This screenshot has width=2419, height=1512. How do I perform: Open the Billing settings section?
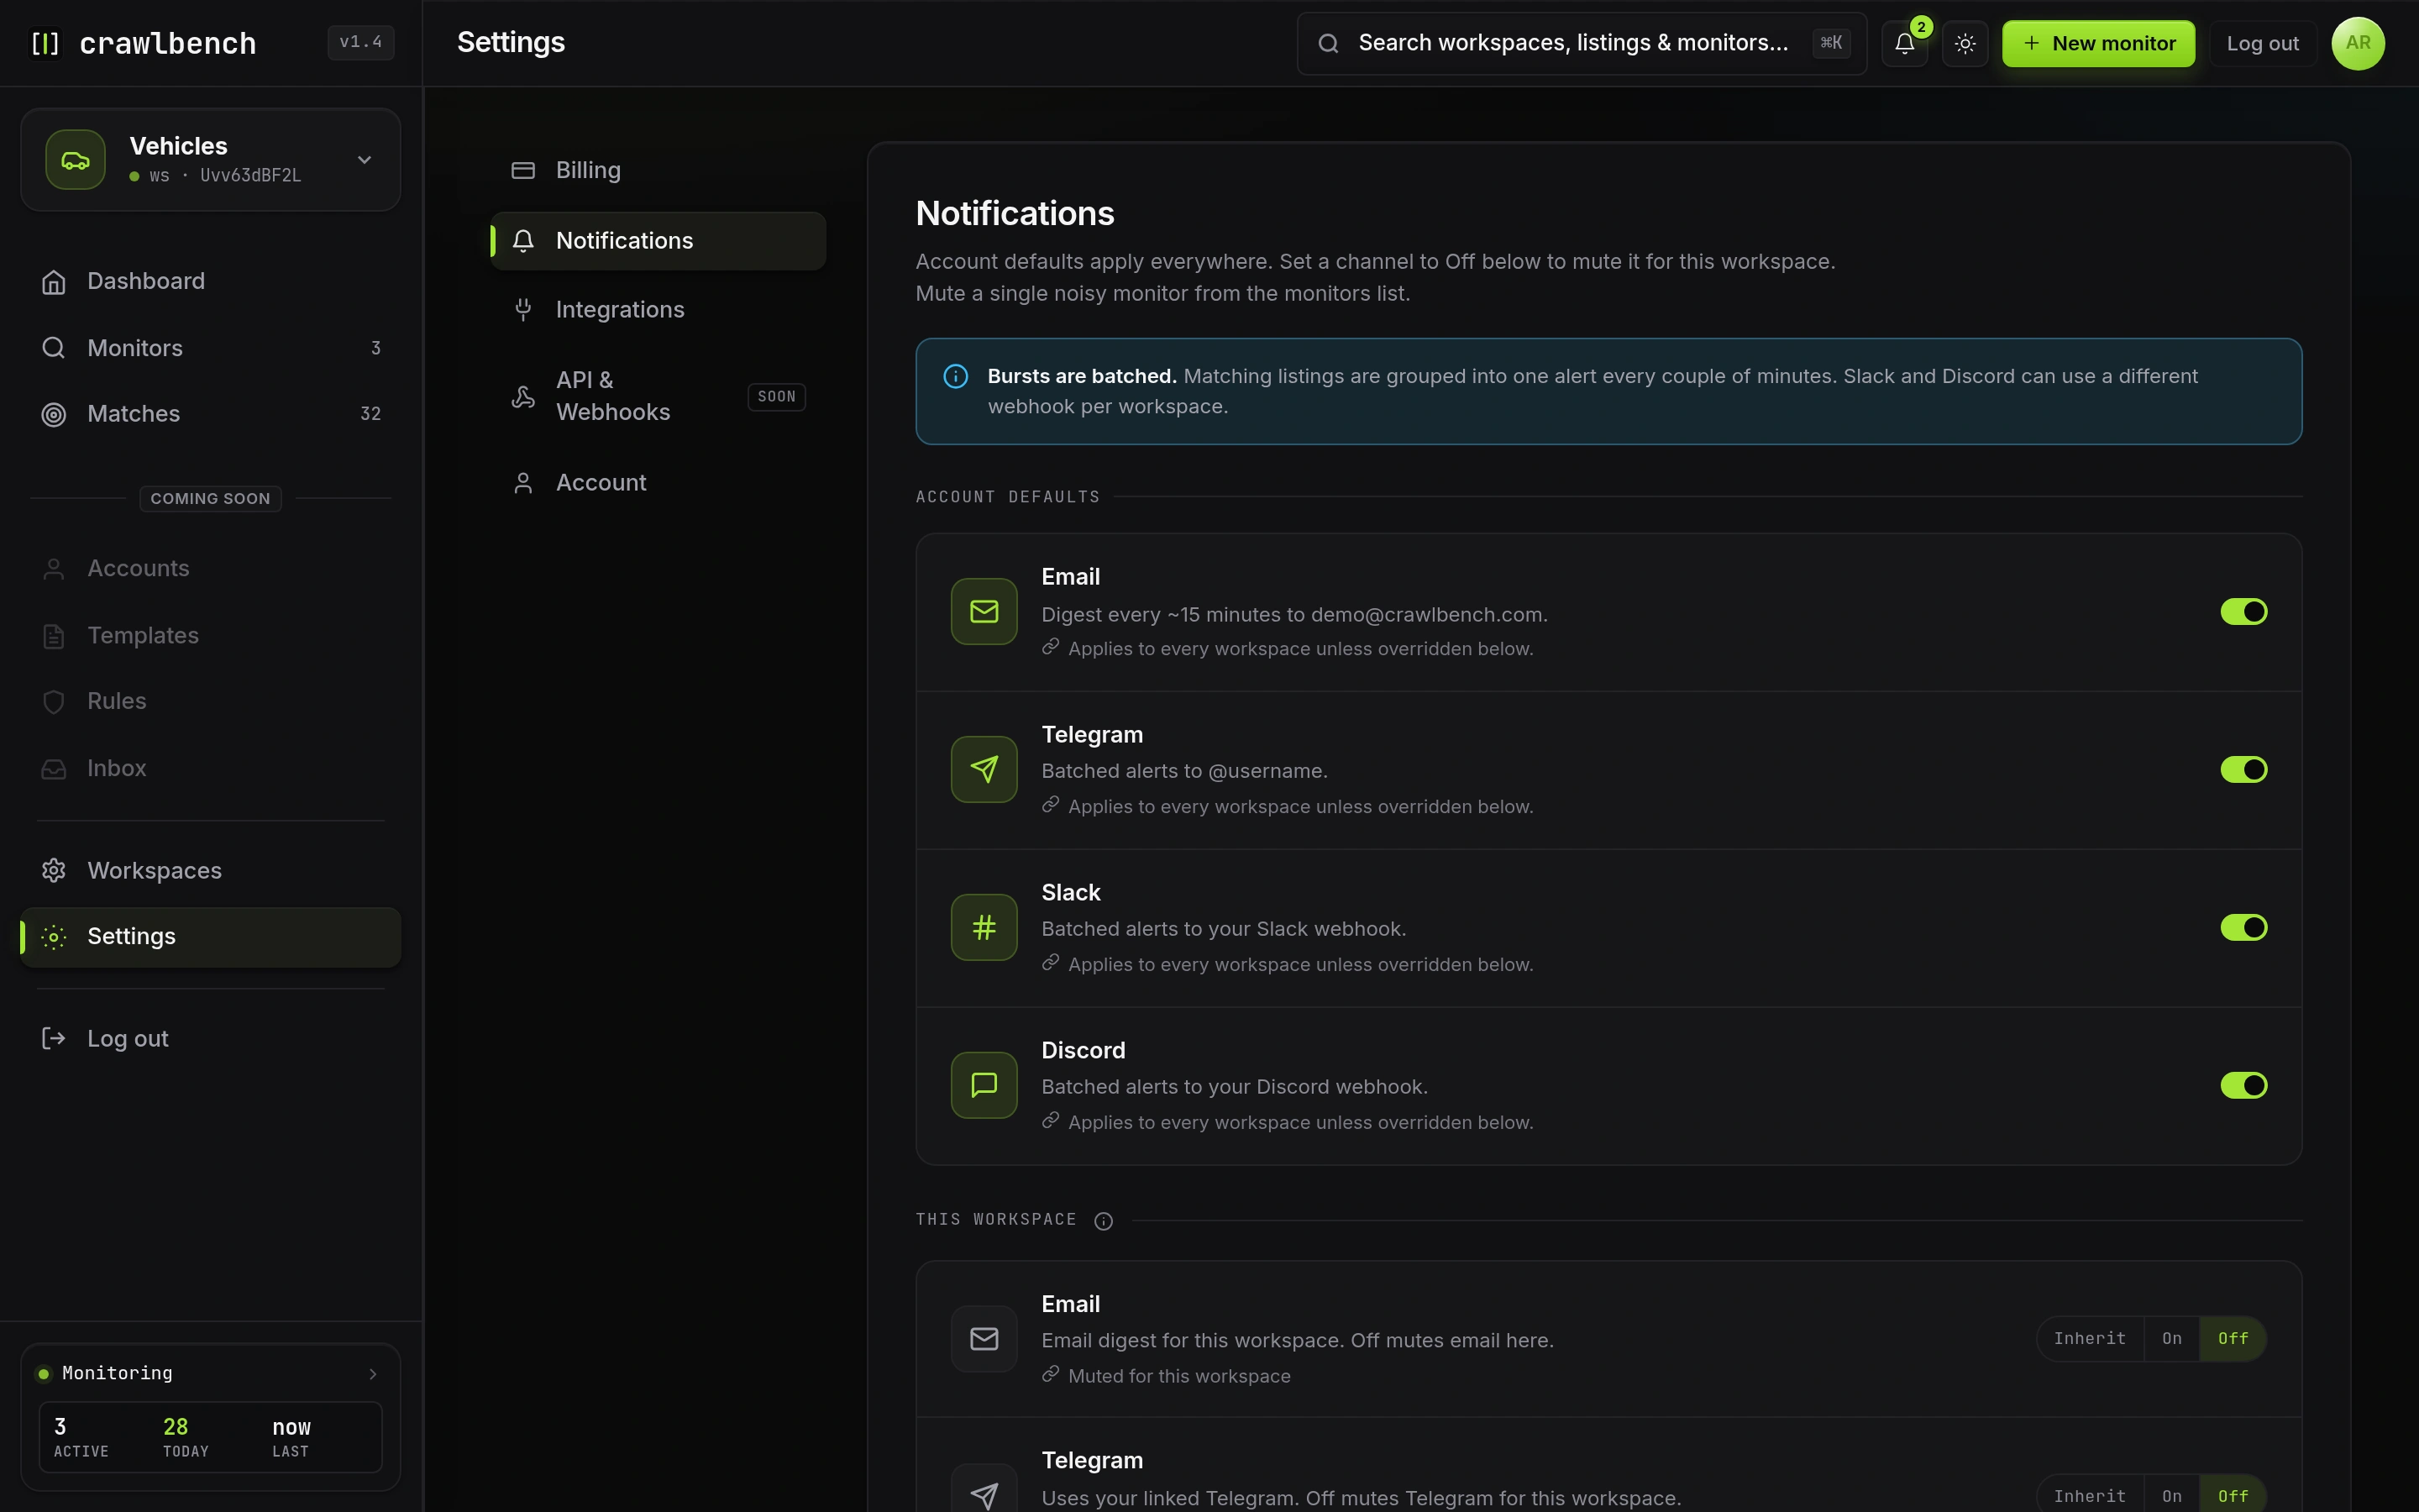pos(658,170)
